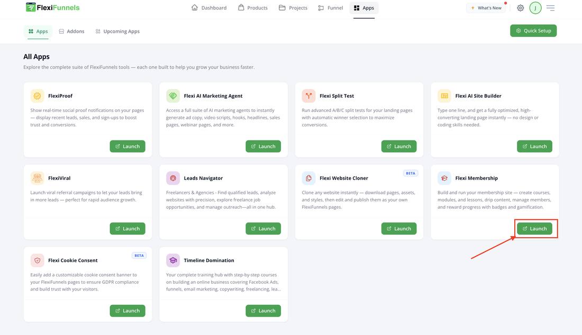Click the Flexi Website Cloner icon
The image size is (582, 335).
(308, 178)
